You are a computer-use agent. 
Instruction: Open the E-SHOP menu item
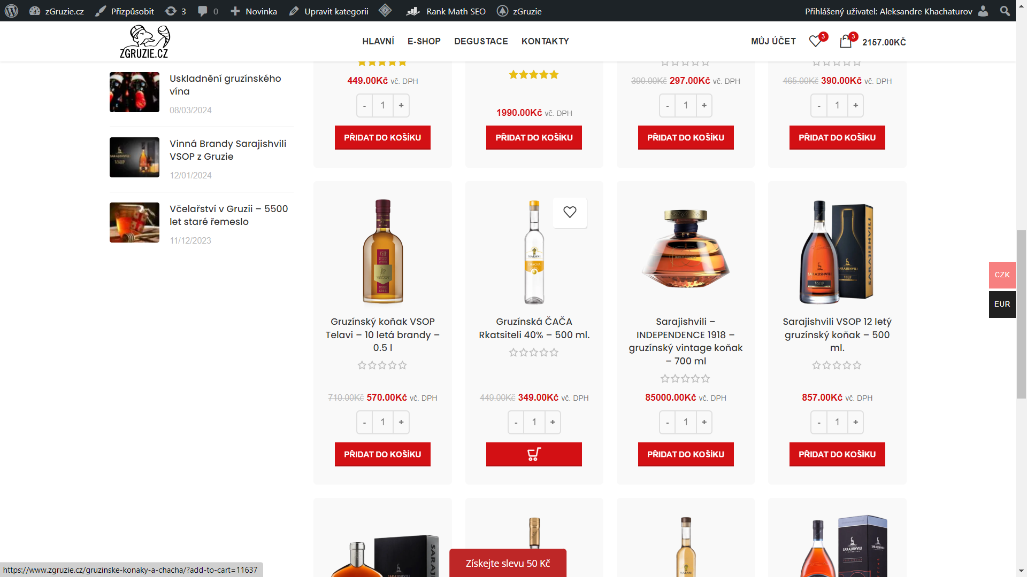tap(424, 41)
